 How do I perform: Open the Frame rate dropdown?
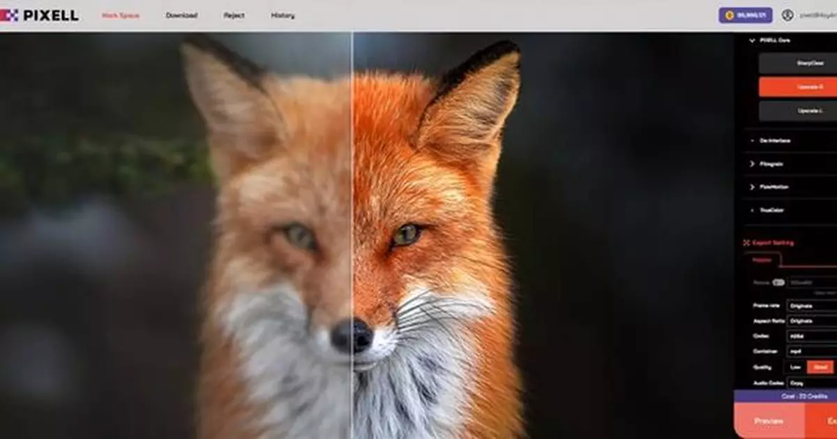[x=811, y=306]
